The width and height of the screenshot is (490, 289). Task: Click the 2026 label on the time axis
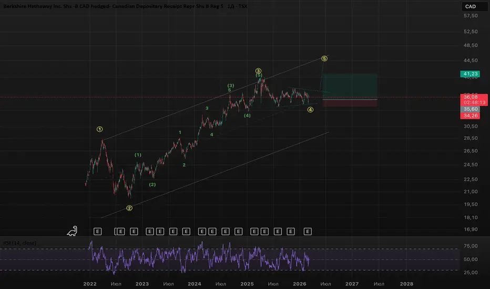(299, 284)
